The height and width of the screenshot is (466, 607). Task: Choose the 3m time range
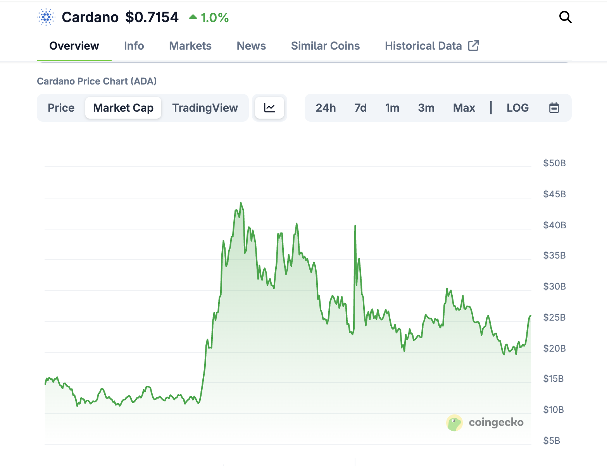pos(426,108)
